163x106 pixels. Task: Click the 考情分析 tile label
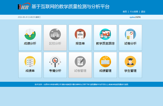(55, 71)
